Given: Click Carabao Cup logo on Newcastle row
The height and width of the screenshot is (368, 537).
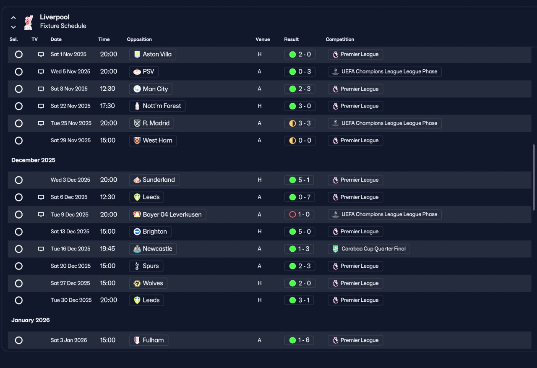Looking at the screenshot, I should tap(335, 249).
